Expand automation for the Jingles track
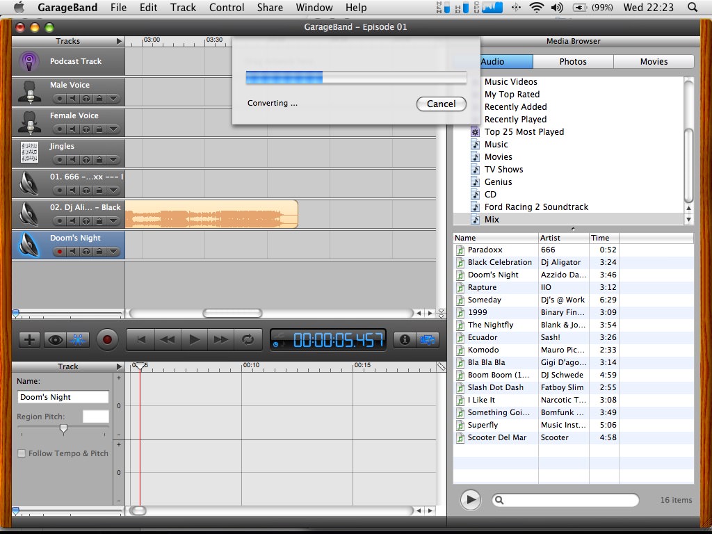The width and height of the screenshot is (712, 534). [113, 159]
